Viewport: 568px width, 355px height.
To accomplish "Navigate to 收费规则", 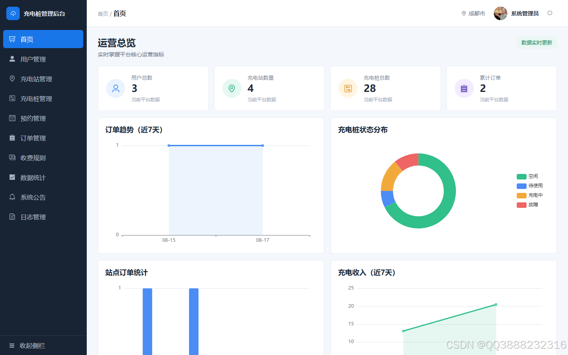I will pyautogui.click(x=43, y=157).
